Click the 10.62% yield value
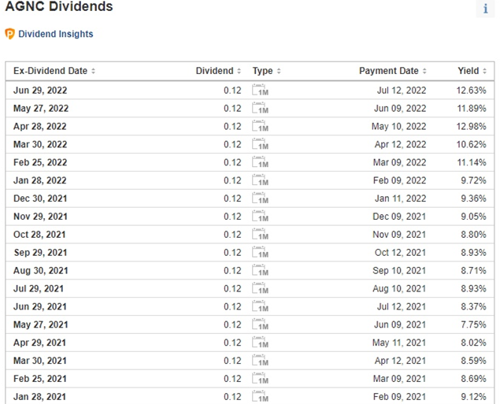 point(472,144)
